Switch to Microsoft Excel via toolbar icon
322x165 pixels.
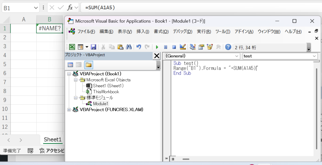pyautogui.click(x=72, y=47)
